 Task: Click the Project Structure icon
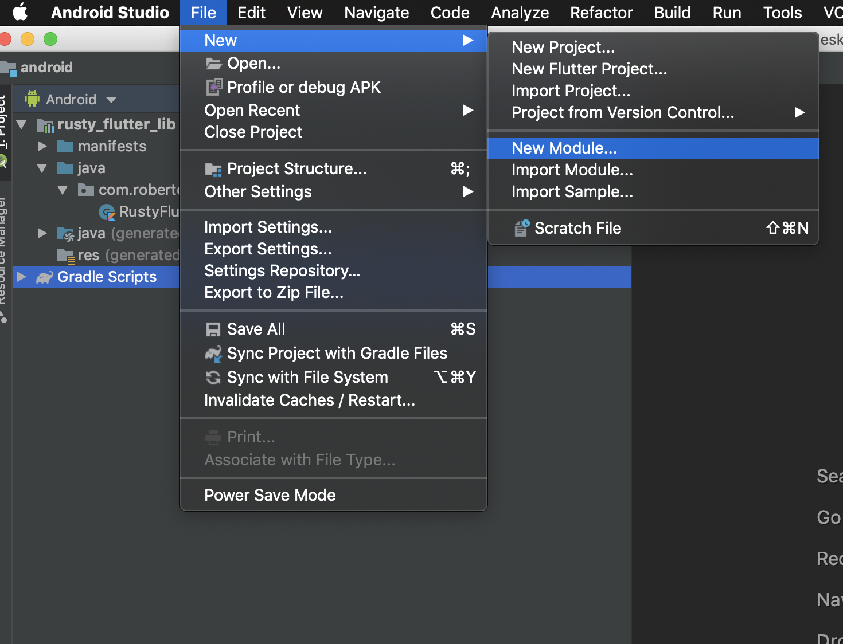click(213, 169)
